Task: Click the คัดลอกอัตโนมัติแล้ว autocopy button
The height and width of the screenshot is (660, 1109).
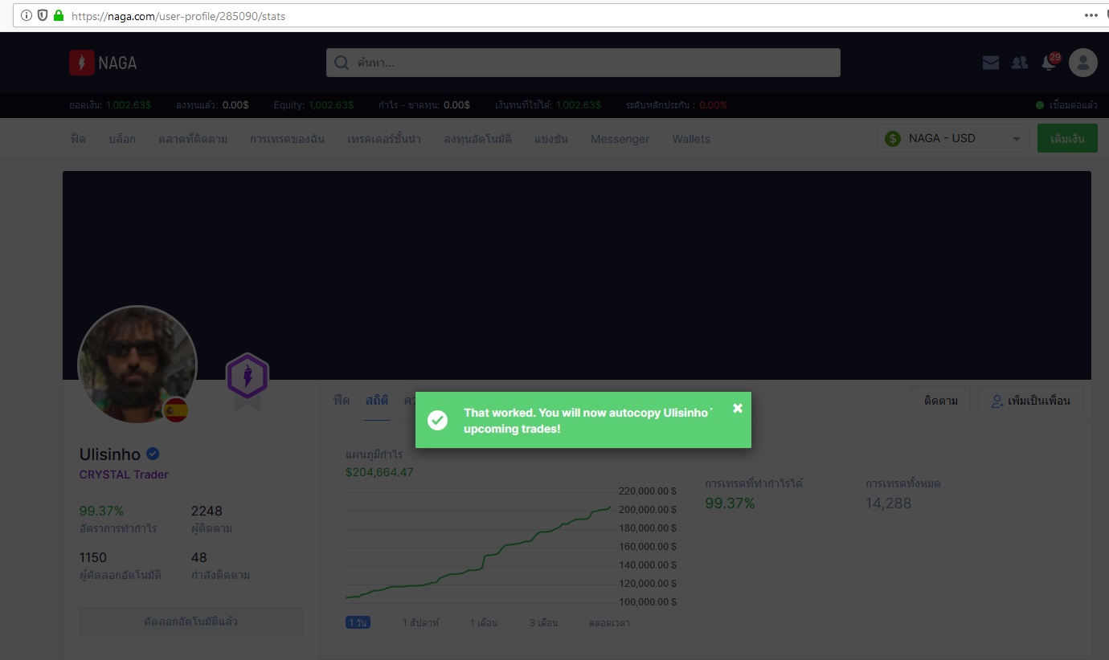Action: tap(191, 621)
